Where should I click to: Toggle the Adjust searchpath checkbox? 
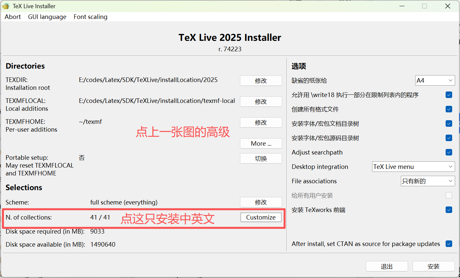coord(449,152)
